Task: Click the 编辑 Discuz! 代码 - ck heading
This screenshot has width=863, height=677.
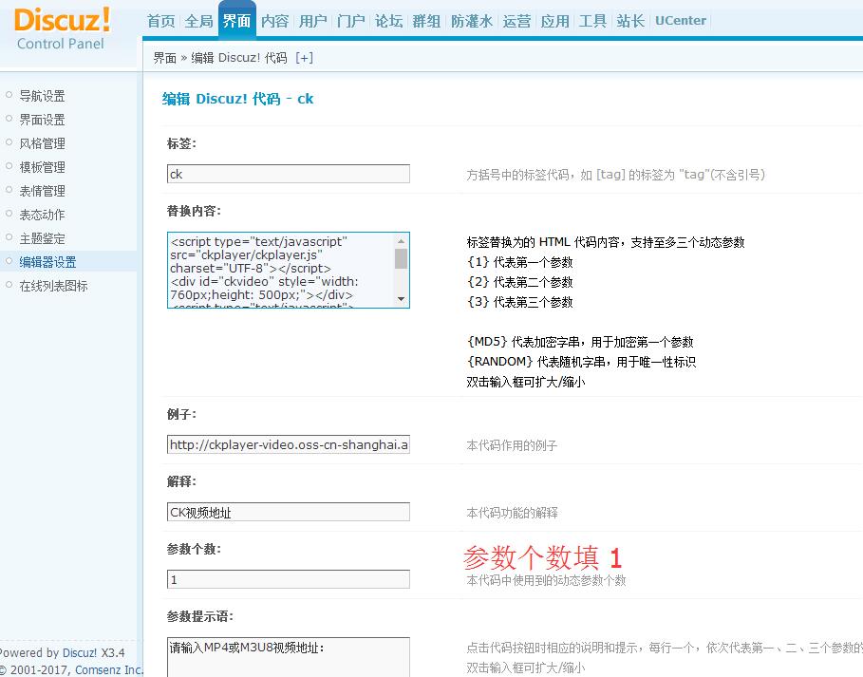Action: click(237, 99)
